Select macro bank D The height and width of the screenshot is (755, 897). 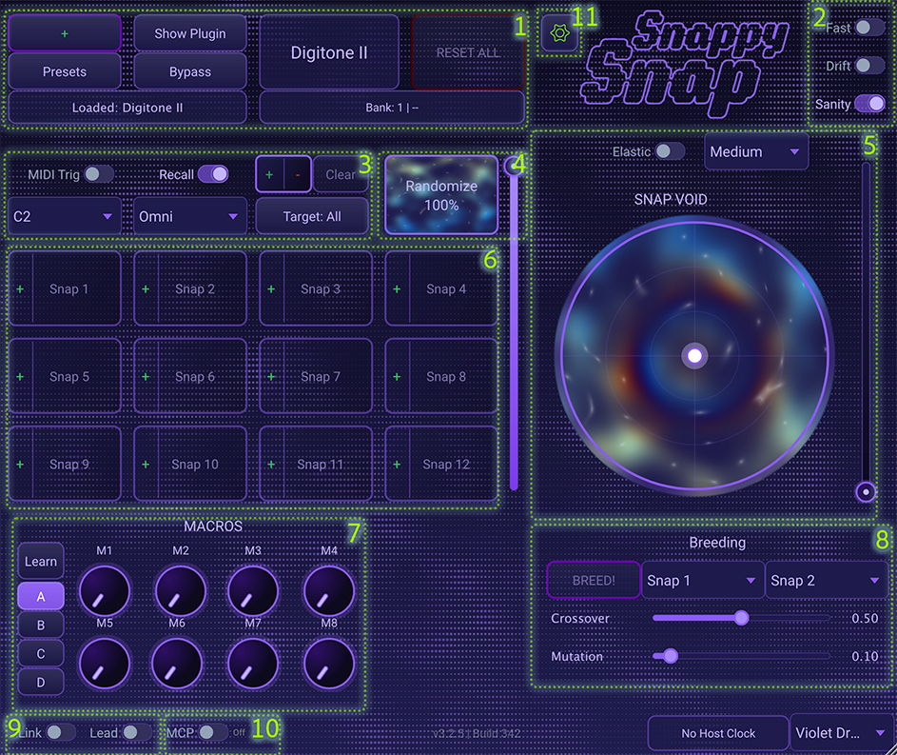click(x=40, y=682)
